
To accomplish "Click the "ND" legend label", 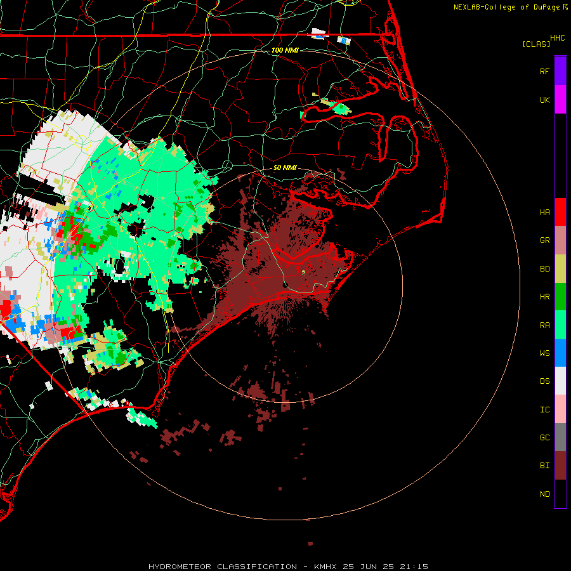I will [544, 494].
